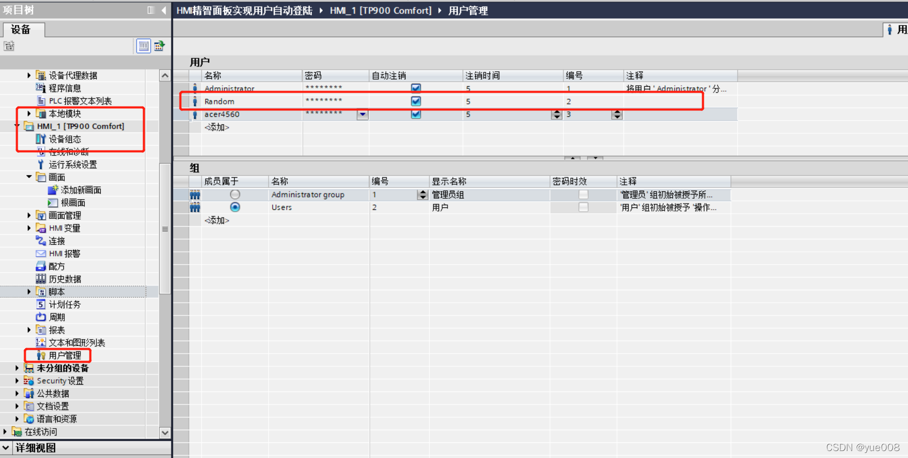Collapse the 画面 tree node
The height and width of the screenshot is (458, 908).
click(x=29, y=177)
